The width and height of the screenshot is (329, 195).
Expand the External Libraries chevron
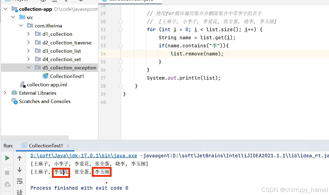tap(5, 93)
